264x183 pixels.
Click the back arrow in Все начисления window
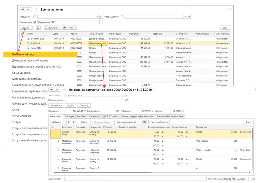[23, 10]
